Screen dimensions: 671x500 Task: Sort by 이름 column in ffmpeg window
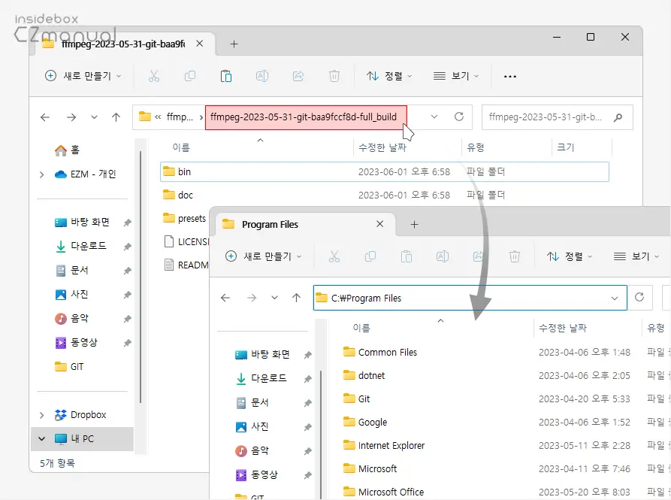181,147
